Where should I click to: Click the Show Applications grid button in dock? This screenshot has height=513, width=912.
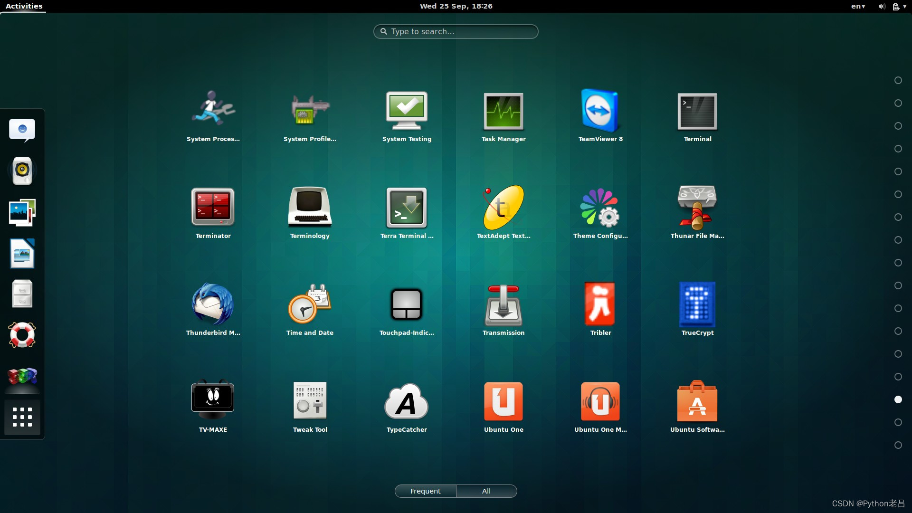22,418
